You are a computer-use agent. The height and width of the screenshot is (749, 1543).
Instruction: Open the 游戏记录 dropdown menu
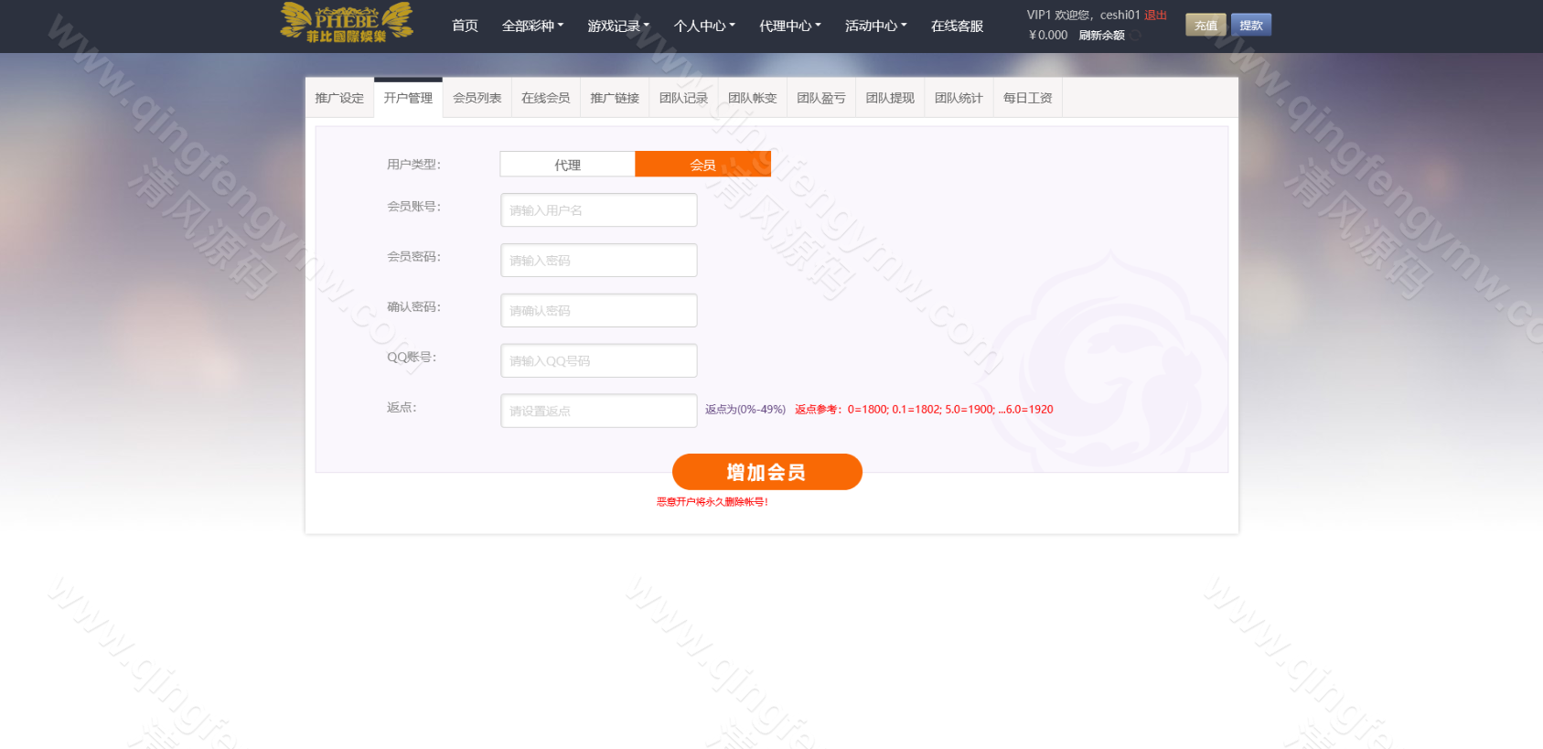pos(618,26)
